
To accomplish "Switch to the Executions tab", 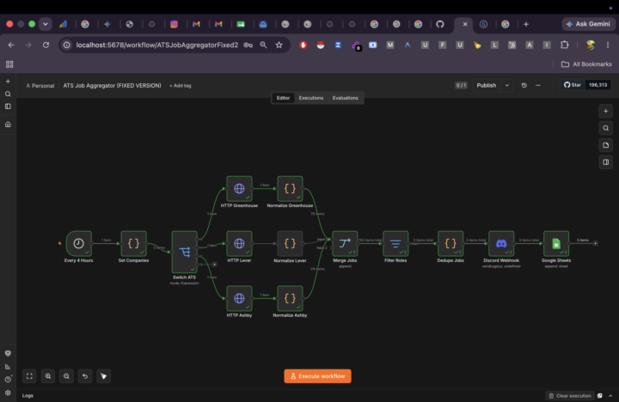I will coord(311,98).
